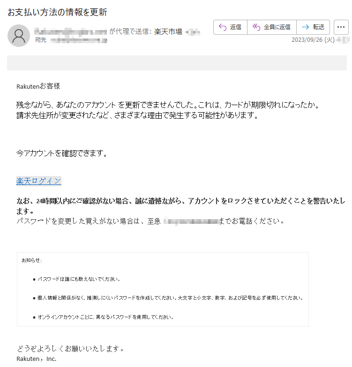Choose the 転送 button label
Viewport: 352px width, 367px height.
click(x=319, y=27)
